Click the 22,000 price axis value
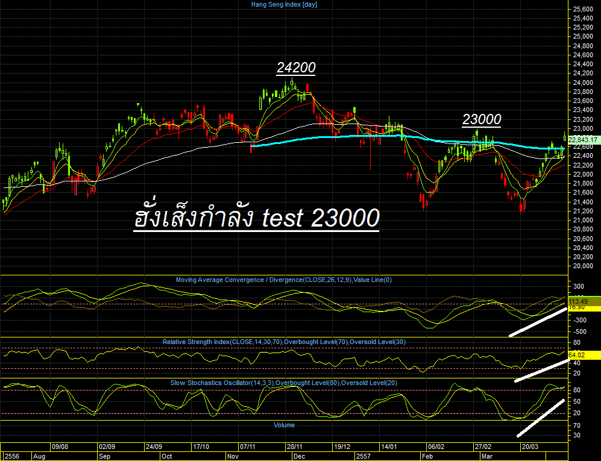 tap(582, 174)
